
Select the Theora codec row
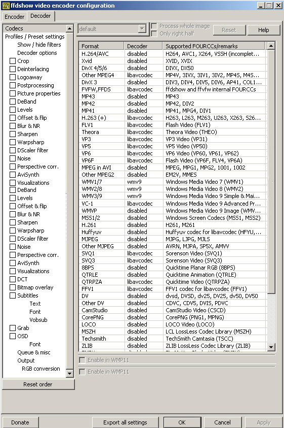173,132
